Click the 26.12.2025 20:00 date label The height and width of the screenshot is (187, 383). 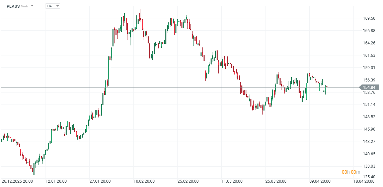[17, 181]
